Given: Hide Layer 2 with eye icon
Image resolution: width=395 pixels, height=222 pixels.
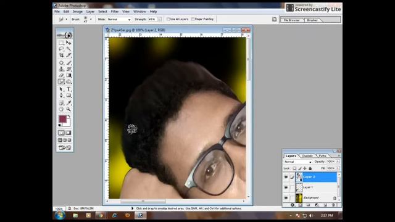Looking at the screenshot, I should (286, 177).
